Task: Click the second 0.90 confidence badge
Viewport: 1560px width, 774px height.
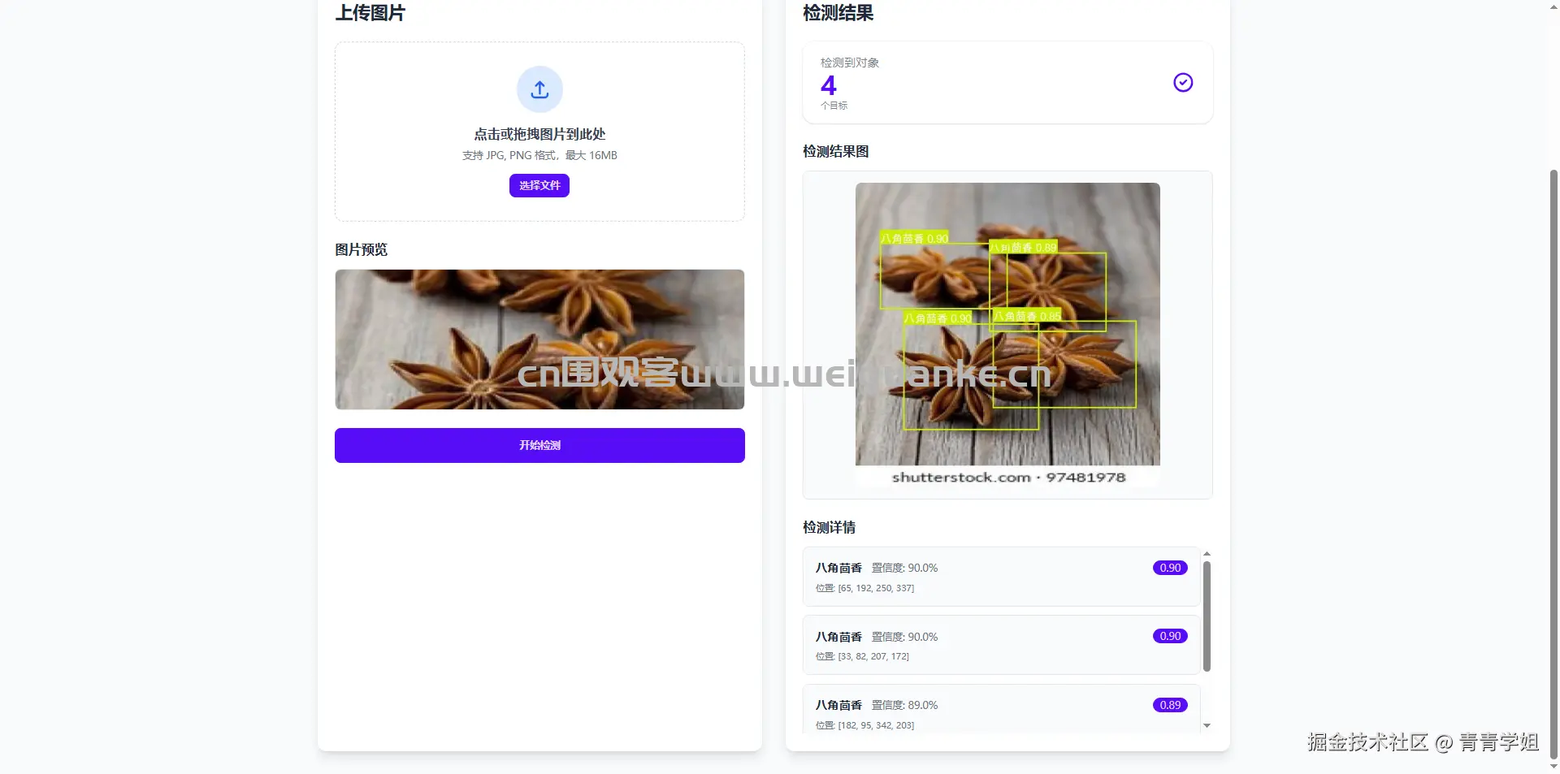Action: 1170,636
